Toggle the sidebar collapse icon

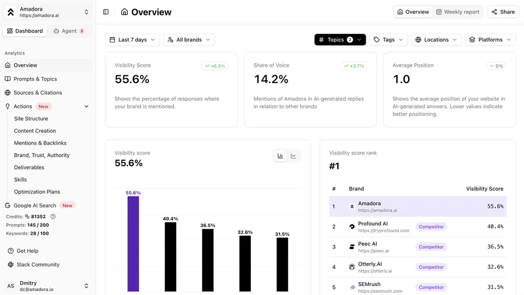[x=106, y=12]
